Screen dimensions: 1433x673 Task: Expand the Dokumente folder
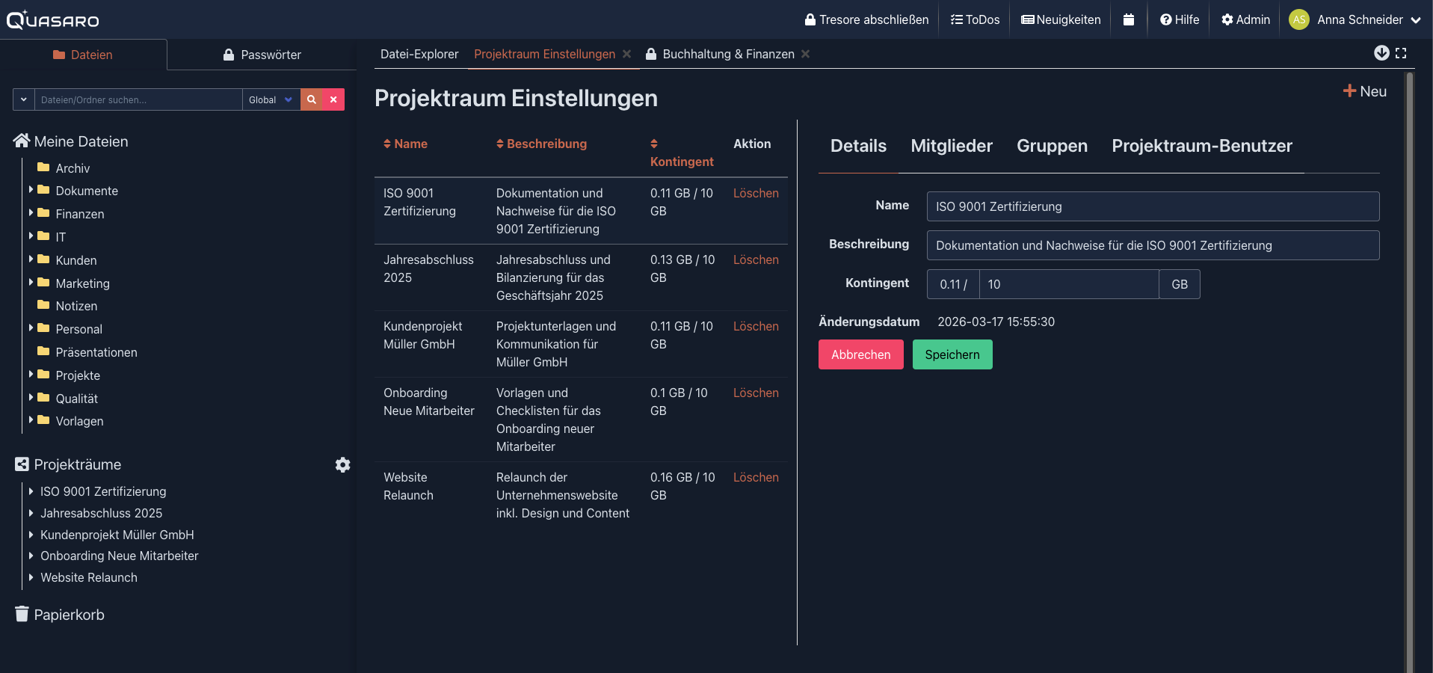(x=31, y=190)
